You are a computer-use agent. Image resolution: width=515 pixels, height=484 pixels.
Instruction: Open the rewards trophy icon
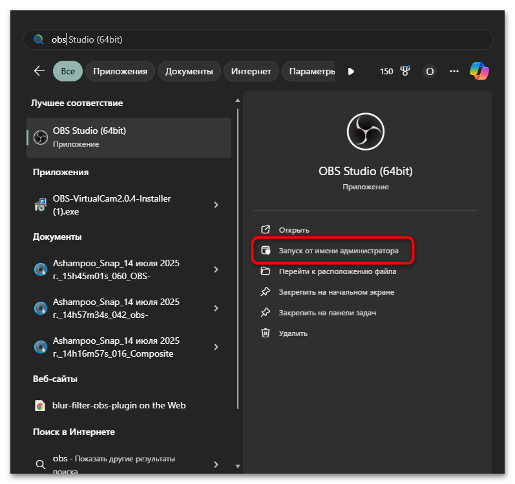click(x=405, y=71)
